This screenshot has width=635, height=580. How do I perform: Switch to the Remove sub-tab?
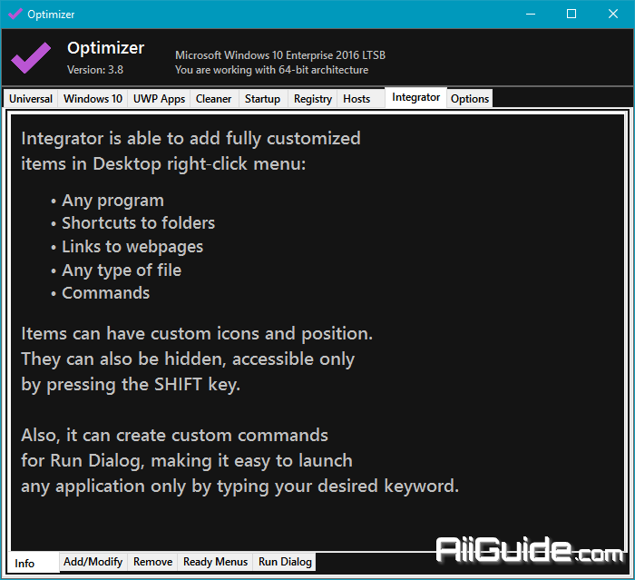pyautogui.click(x=152, y=562)
